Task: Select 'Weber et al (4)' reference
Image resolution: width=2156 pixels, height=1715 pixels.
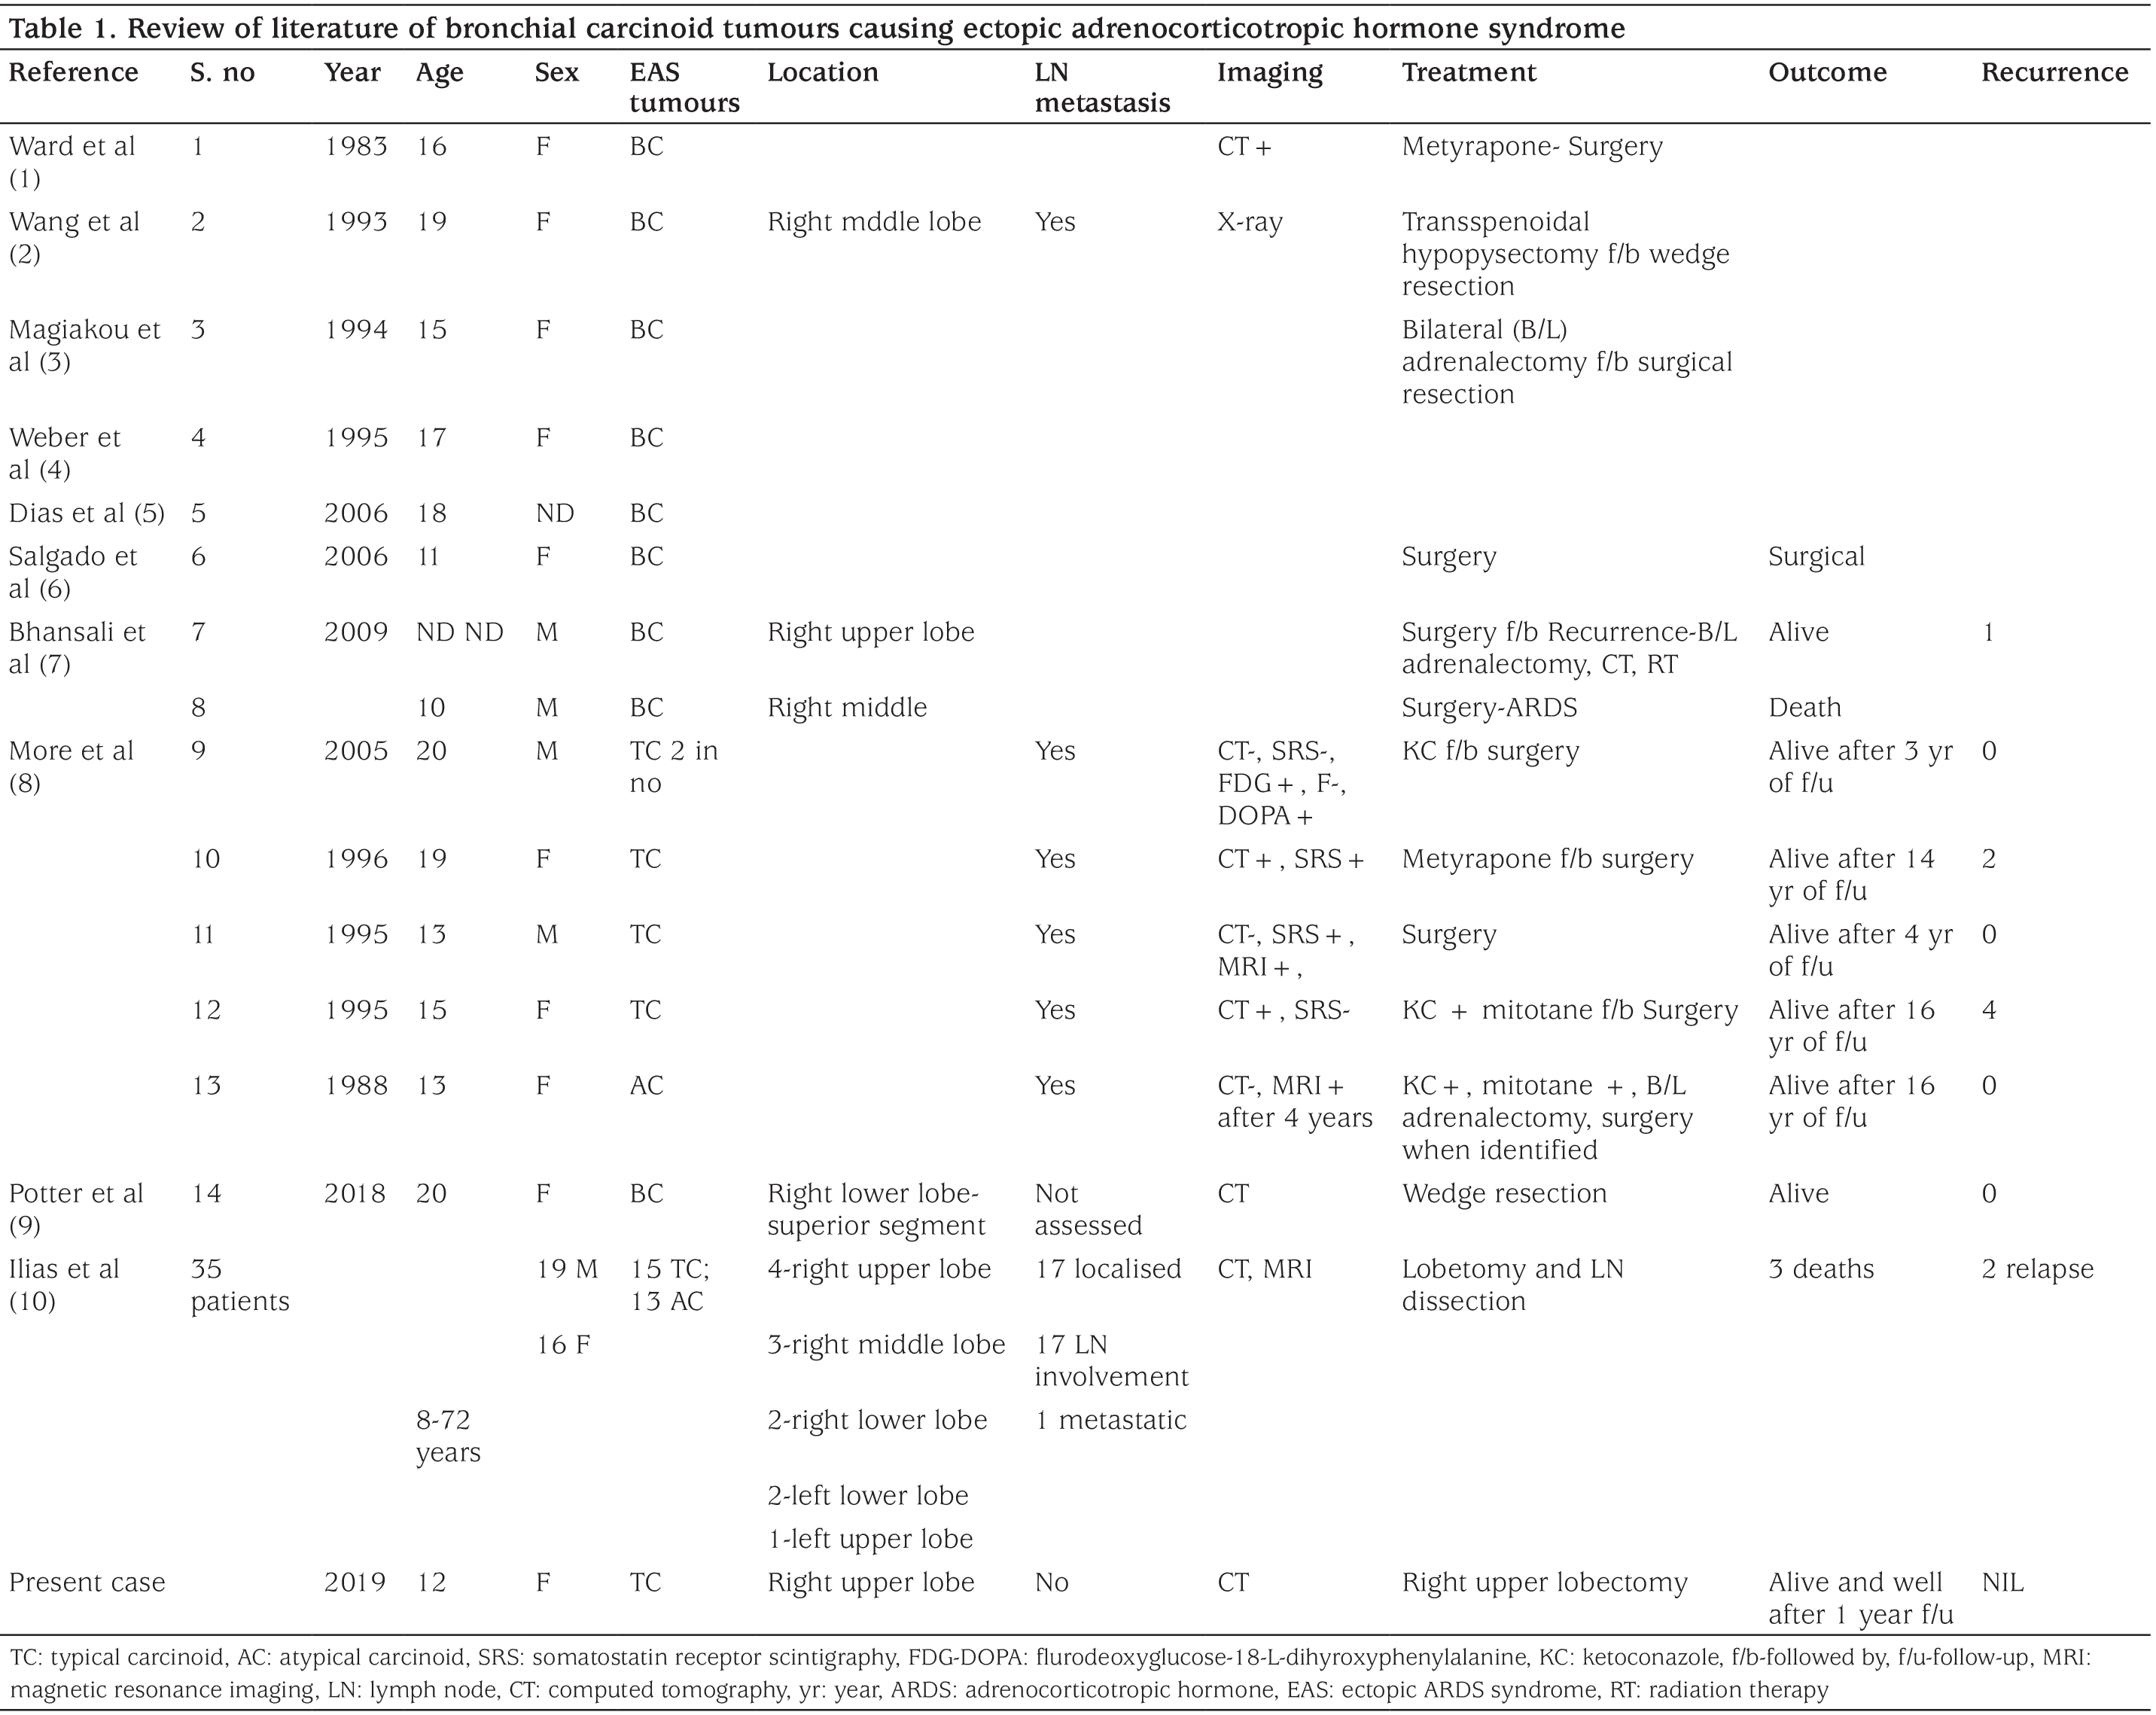Action: click(65, 454)
